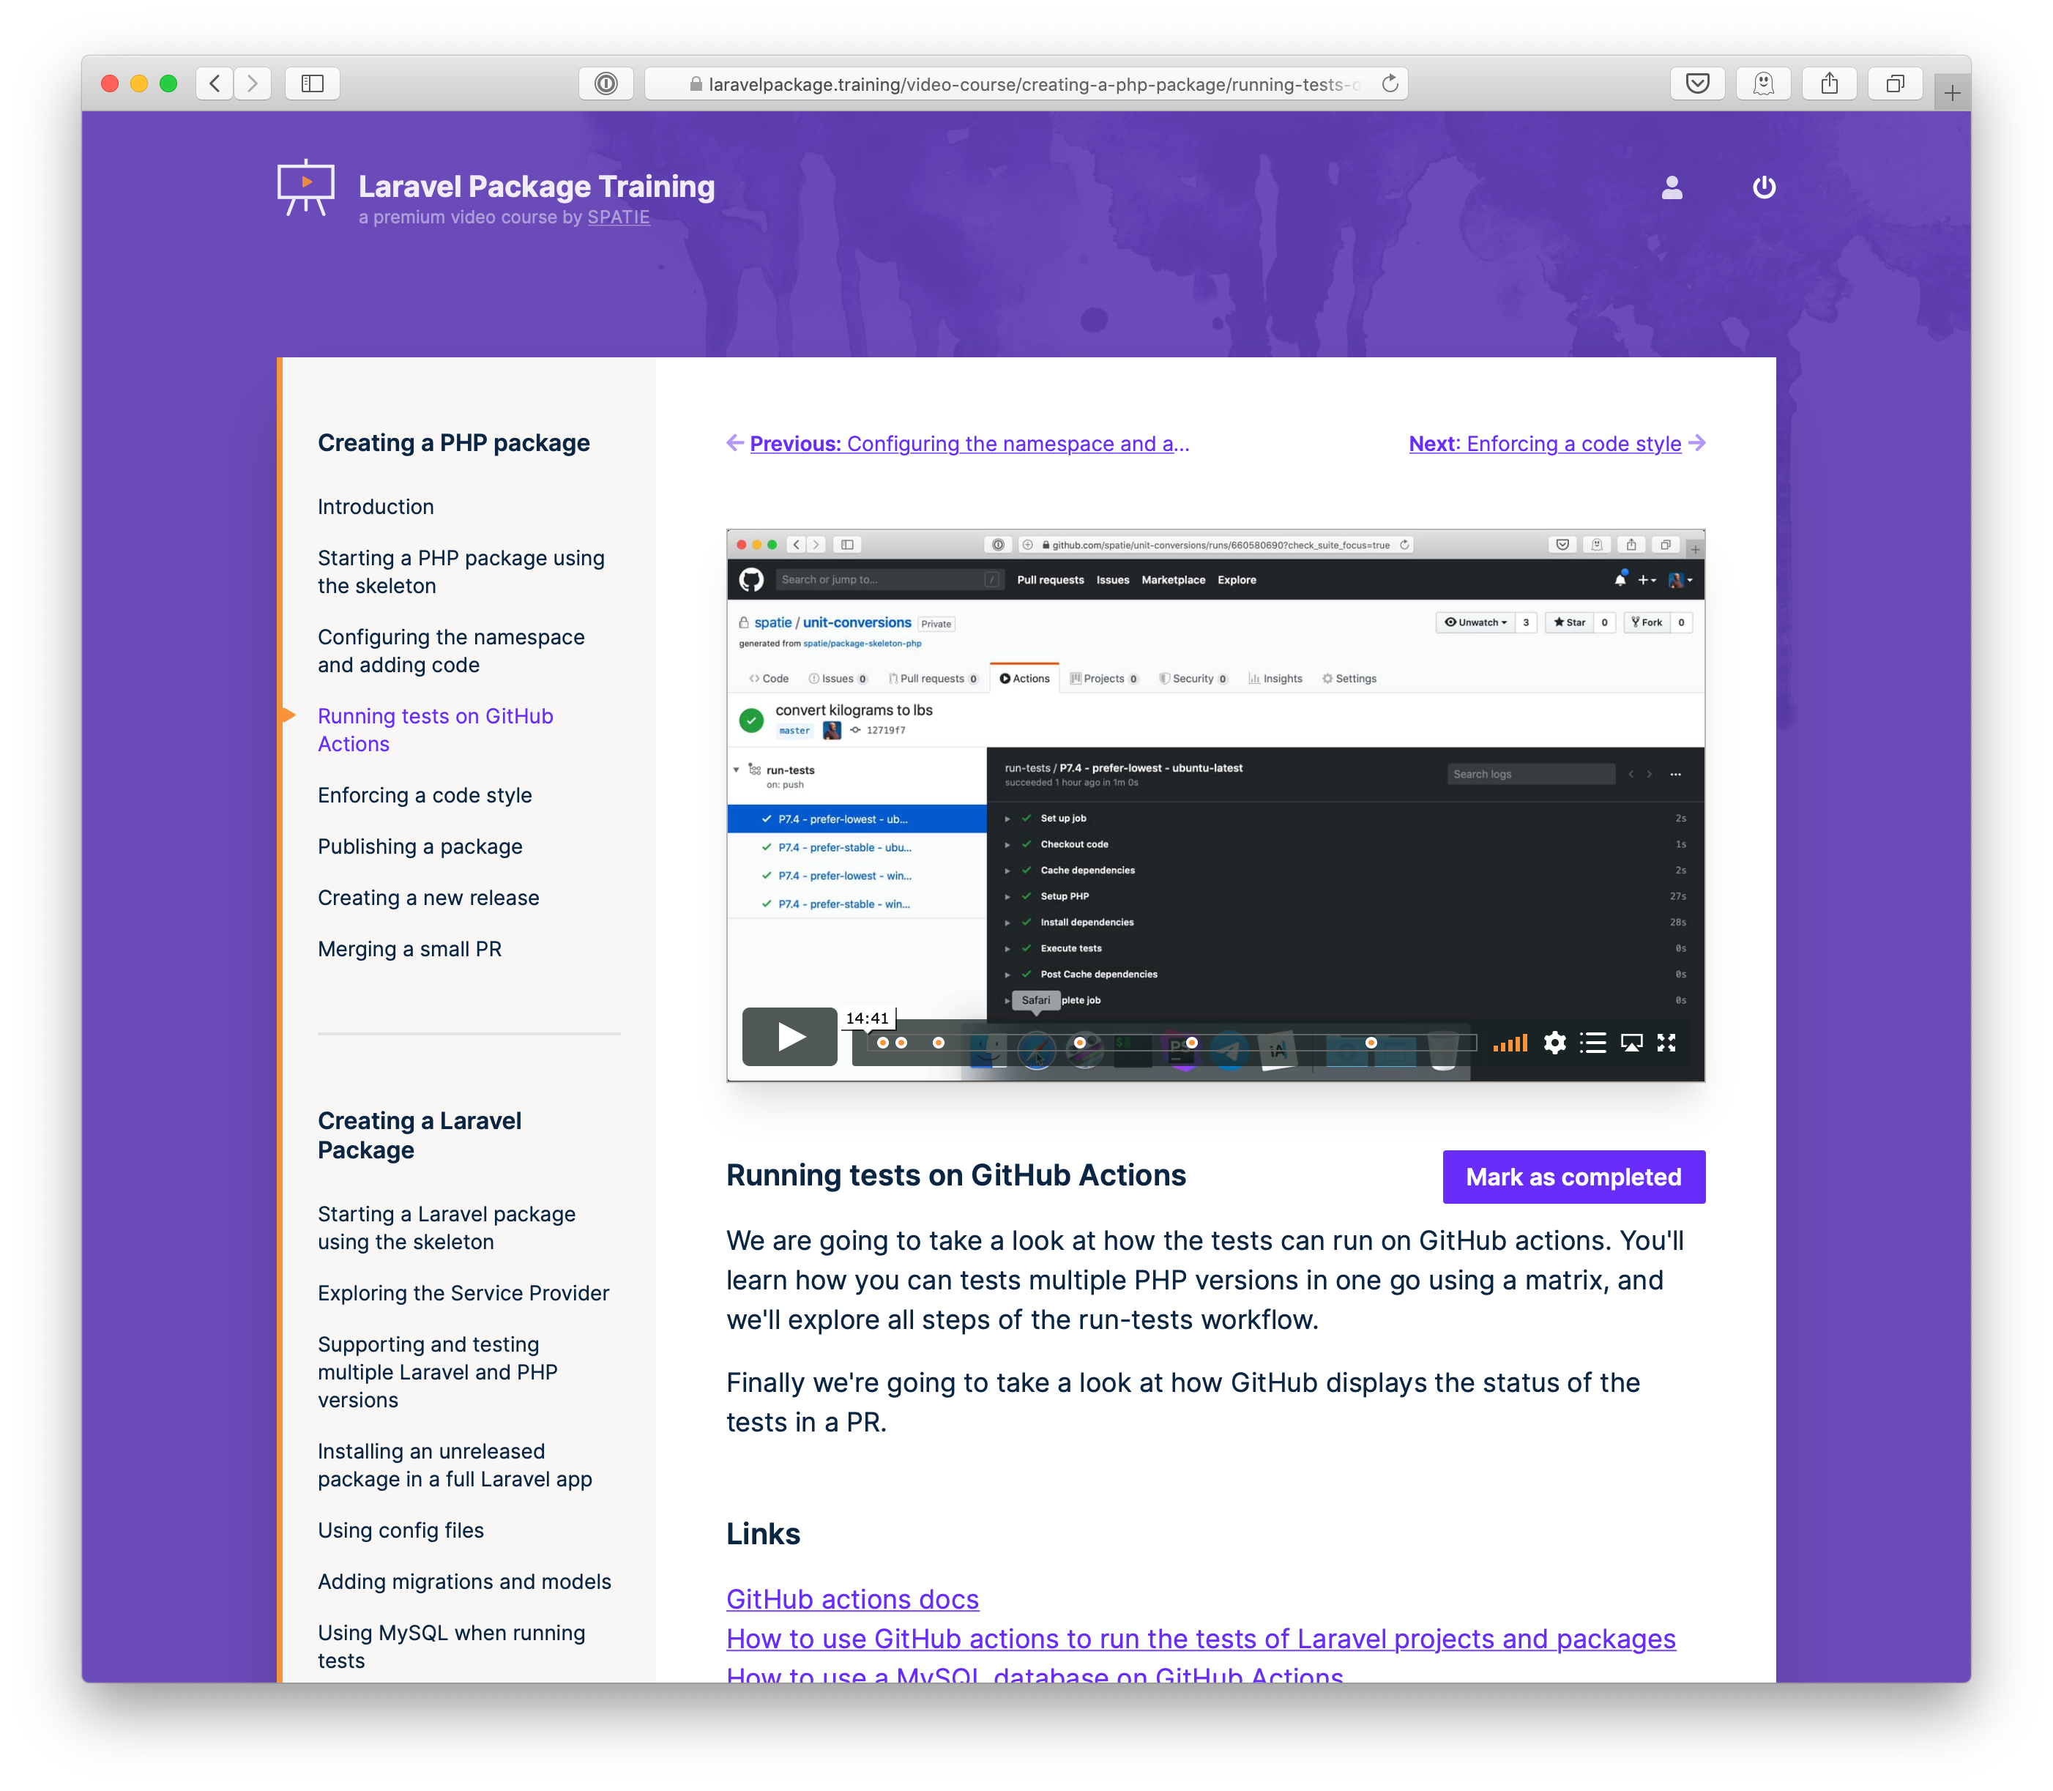The height and width of the screenshot is (1791, 2053).
Task: Save page with the Pocket toolbar icon
Action: [x=1697, y=83]
